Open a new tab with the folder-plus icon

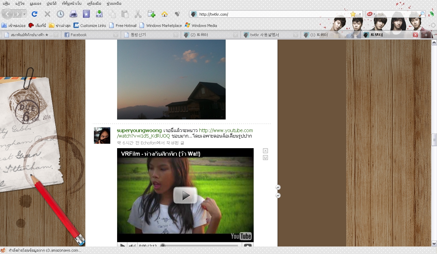pyautogui.click(x=152, y=14)
